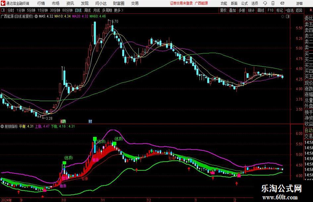Click the 上轨: 4.47 value label

[42, 126]
